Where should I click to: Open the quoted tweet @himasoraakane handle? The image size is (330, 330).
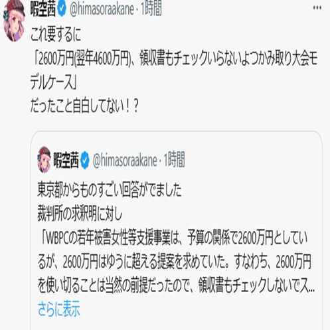tap(125, 160)
